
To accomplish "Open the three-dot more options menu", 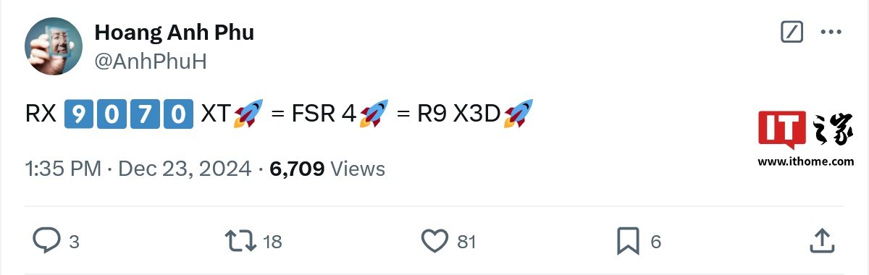I will pyautogui.click(x=830, y=32).
